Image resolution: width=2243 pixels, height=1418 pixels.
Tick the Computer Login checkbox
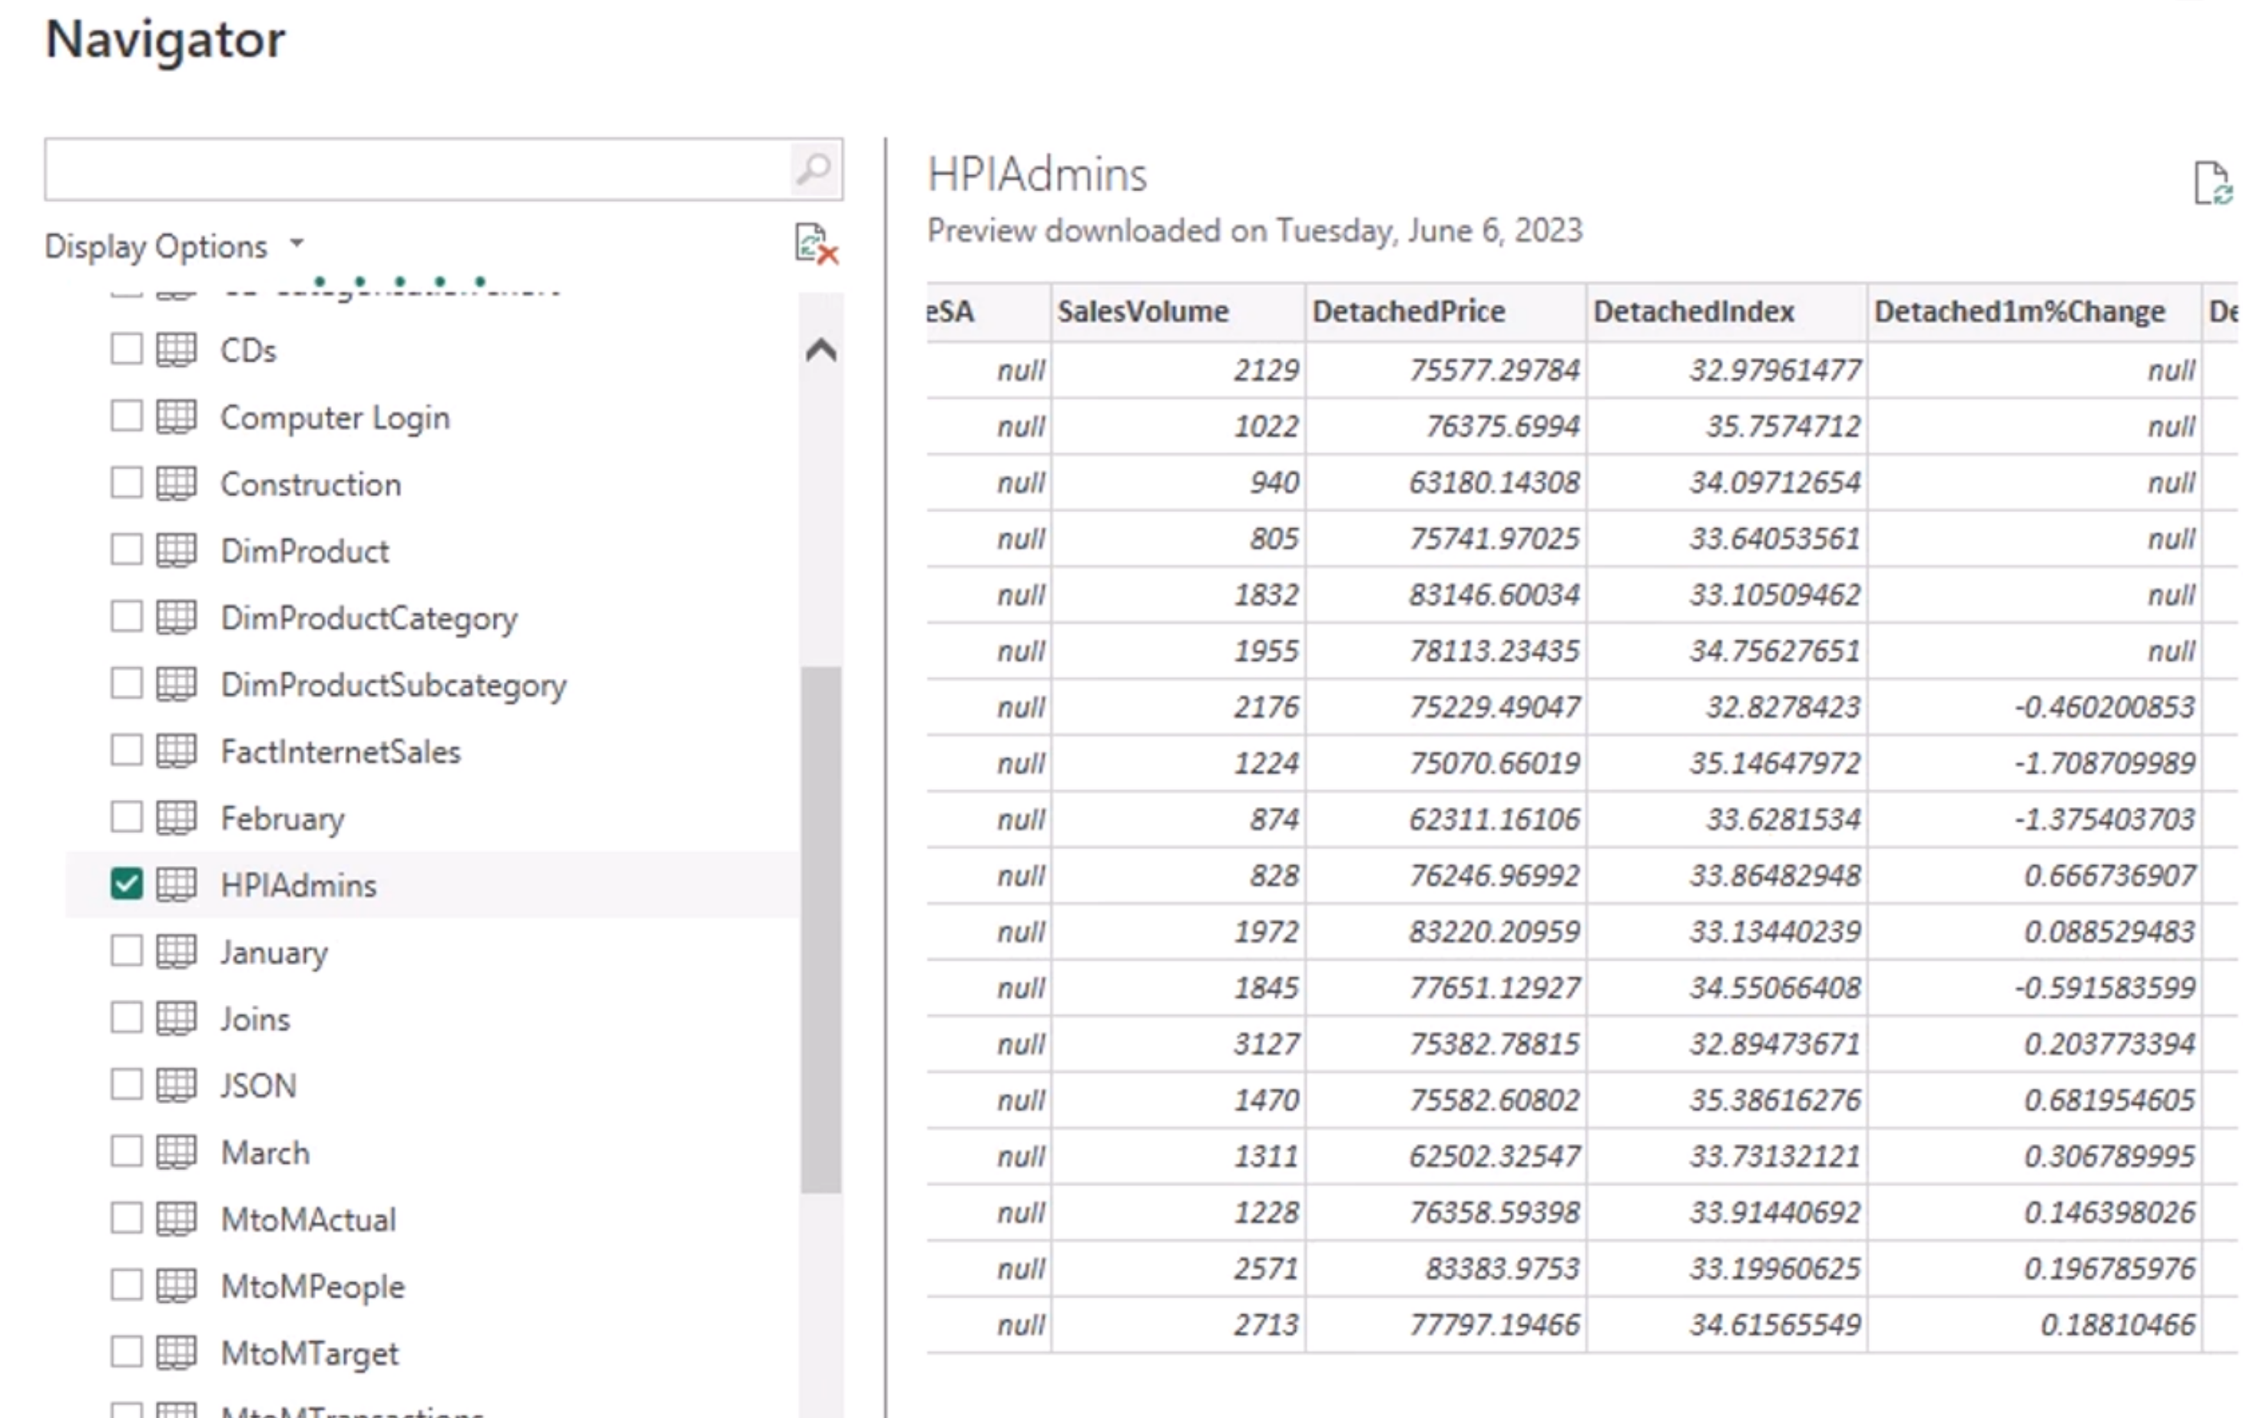[127, 417]
